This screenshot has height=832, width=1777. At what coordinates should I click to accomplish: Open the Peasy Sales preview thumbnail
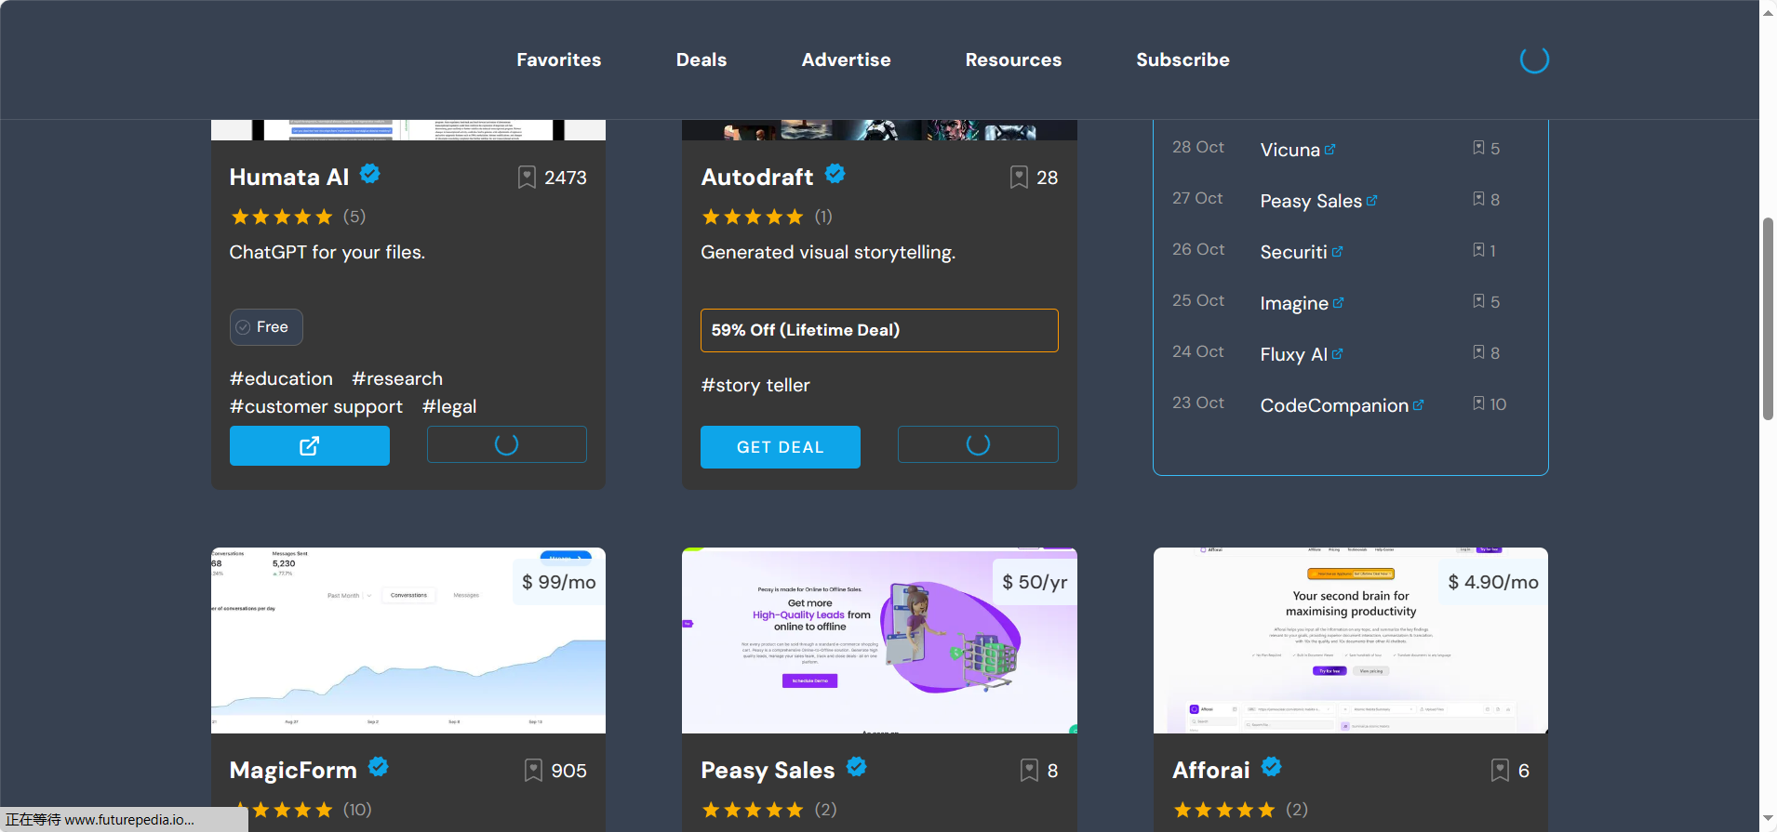(879, 641)
